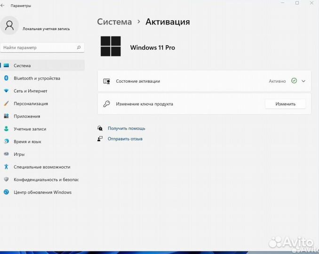The height and width of the screenshot is (254, 319).
Task: Click the shield icon for Конфиденциальность
Action: [x=6, y=179]
